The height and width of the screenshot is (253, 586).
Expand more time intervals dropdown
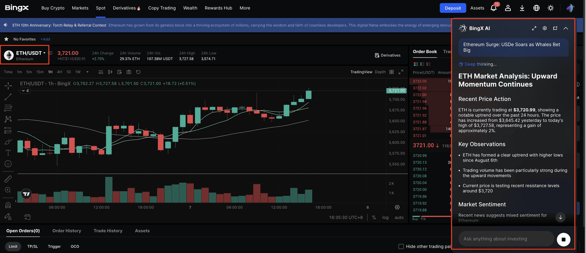pos(87,72)
